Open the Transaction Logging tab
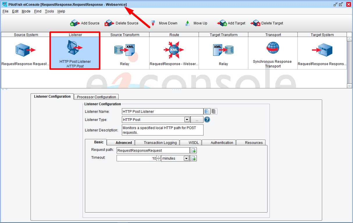This screenshot has height=223, width=353. (x=157, y=143)
